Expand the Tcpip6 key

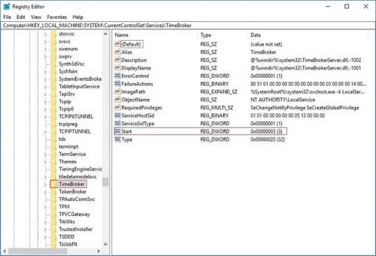45,109
